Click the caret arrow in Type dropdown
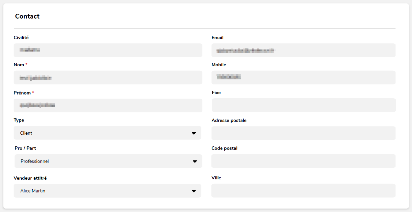412x212 pixels. tap(194, 133)
